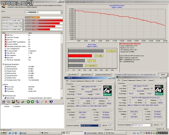Click the blue help icon in system tray

[138, 133]
